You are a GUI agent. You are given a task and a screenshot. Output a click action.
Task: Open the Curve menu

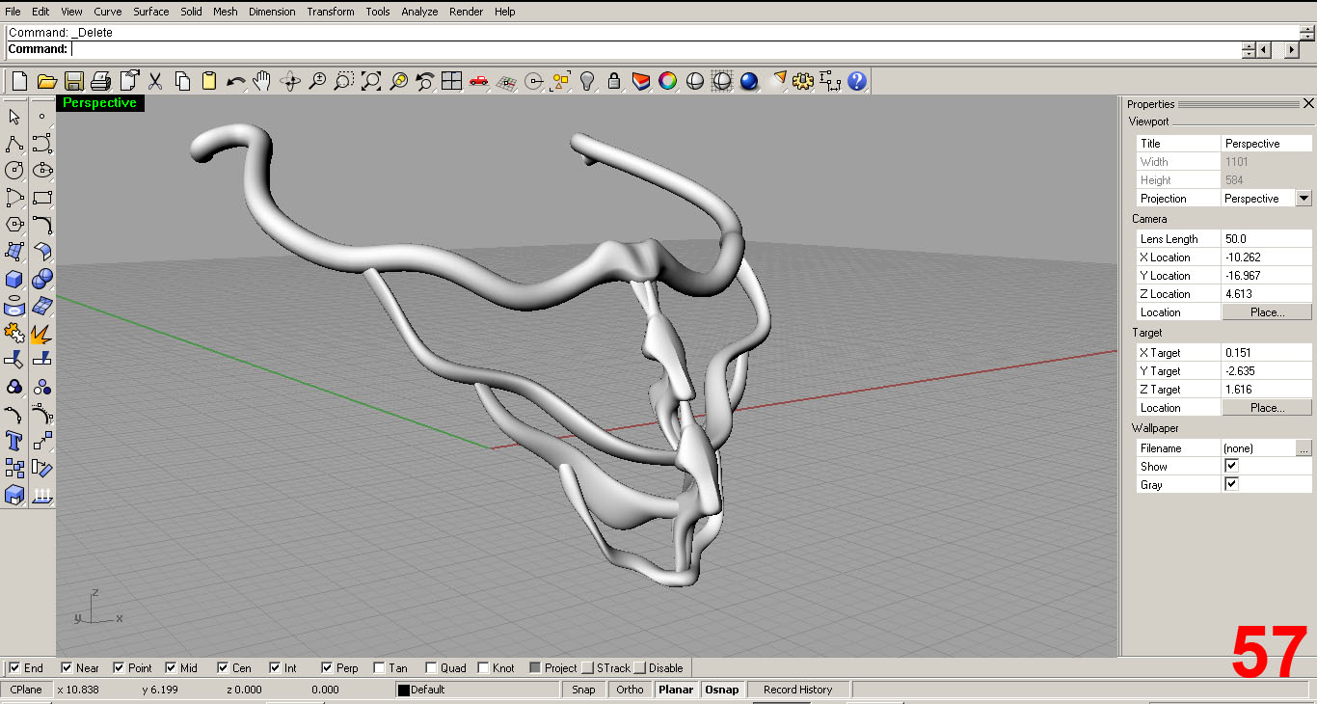pos(107,12)
